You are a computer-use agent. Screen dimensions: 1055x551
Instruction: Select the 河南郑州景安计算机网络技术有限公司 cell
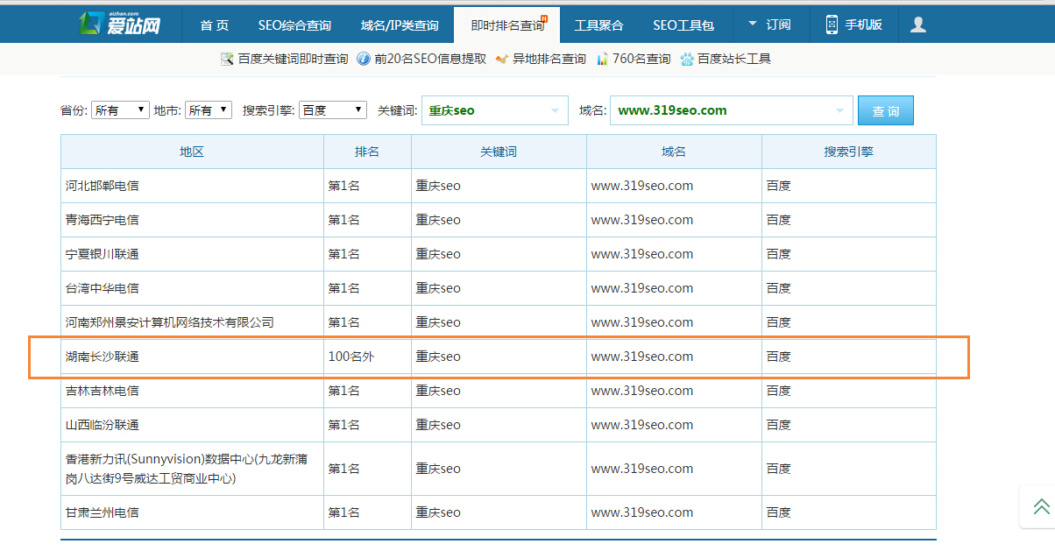coord(192,322)
